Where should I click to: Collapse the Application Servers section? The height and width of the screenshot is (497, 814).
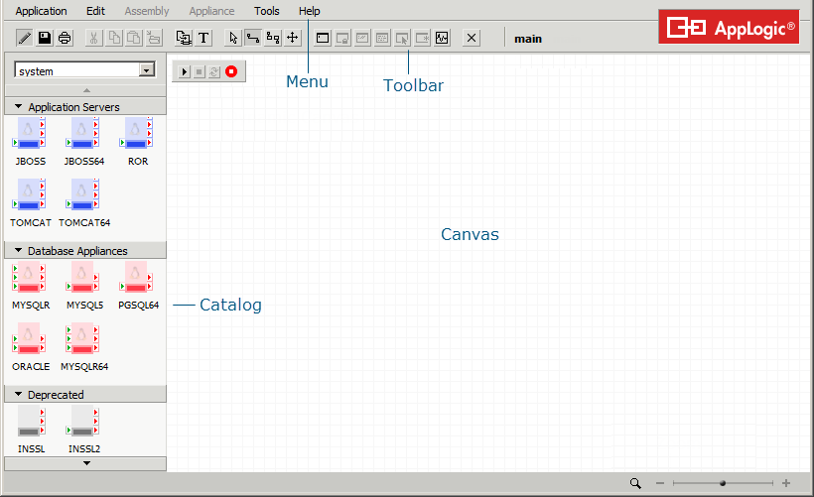point(19,106)
